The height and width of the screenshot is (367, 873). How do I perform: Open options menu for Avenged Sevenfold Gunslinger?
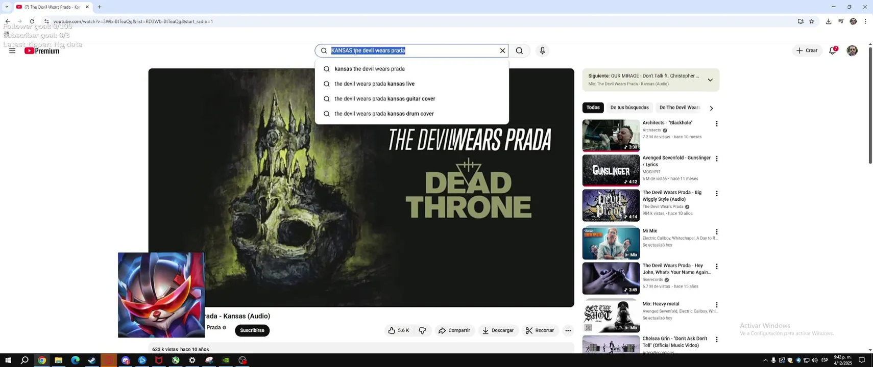click(716, 159)
